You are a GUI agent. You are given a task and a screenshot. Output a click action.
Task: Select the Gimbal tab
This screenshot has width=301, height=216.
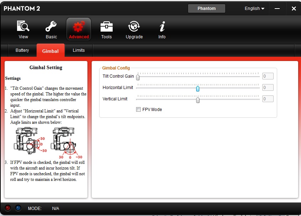point(50,51)
